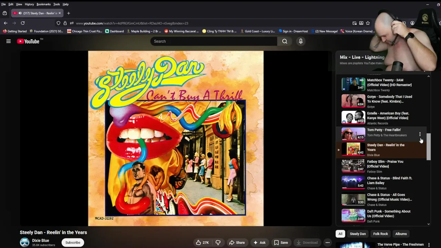
Task: Click the Steely Dan album art video
Action: [x=176, y=138]
